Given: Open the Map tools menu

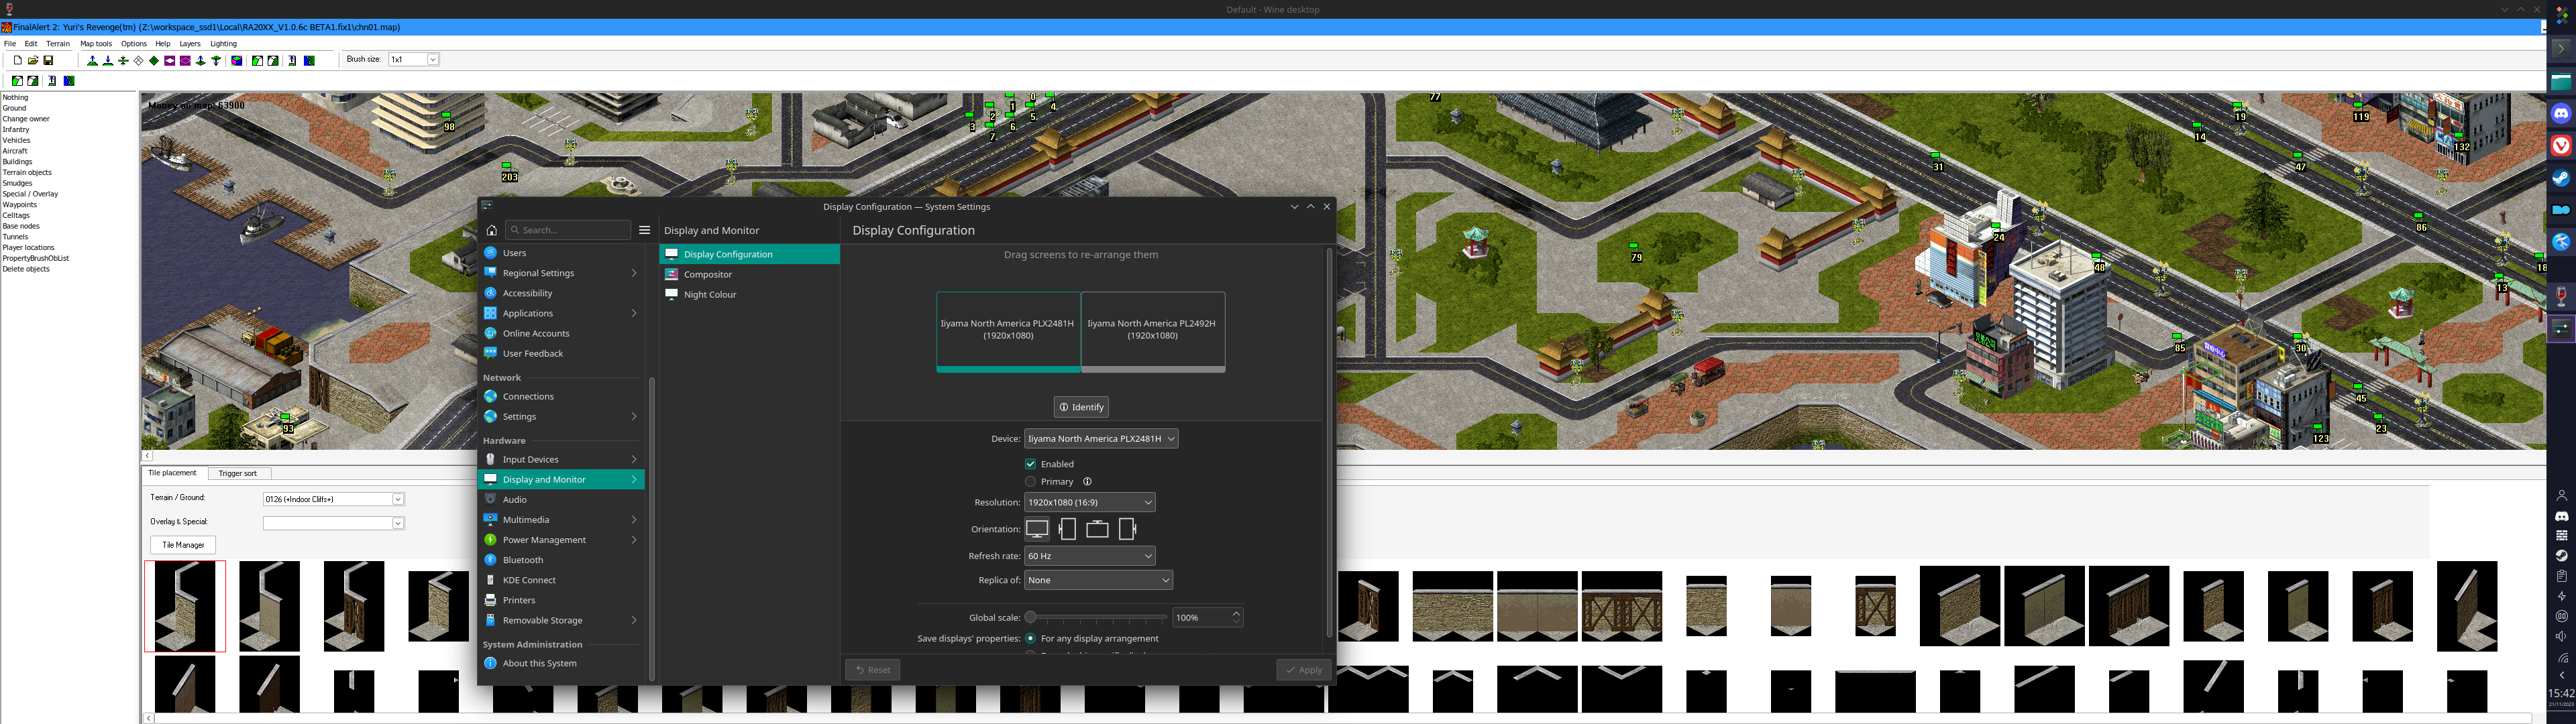Looking at the screenshot, I should (x=96, y=44).
